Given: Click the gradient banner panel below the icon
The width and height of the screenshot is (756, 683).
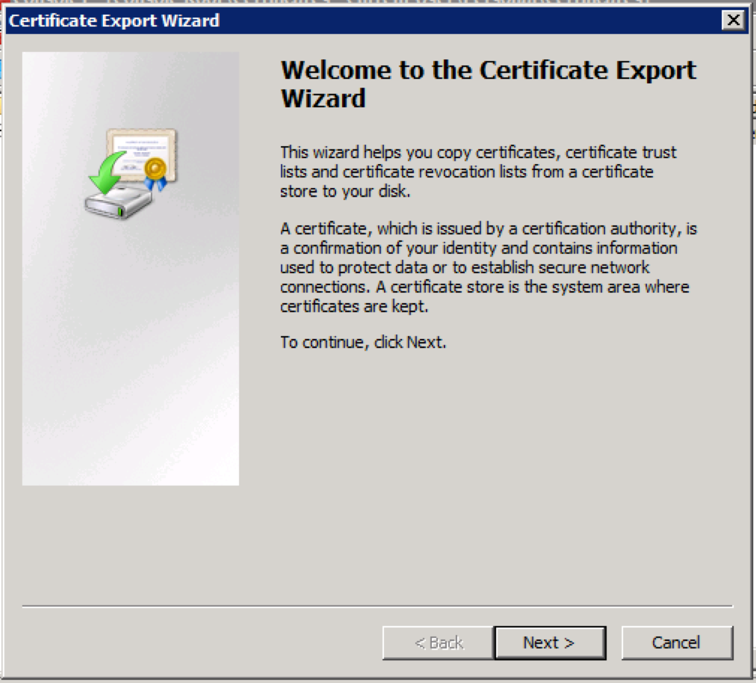Looking at the screenshot, I should [130, 365].
